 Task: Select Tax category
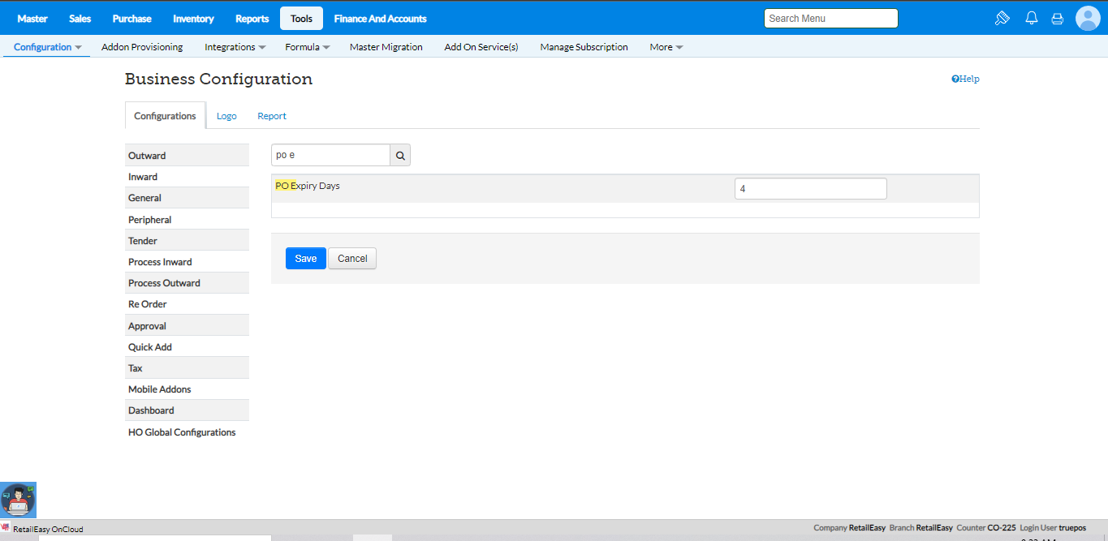tap(187, 368)
